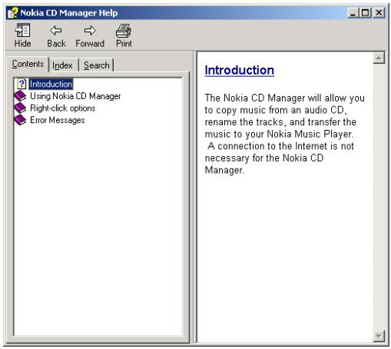391x349 pixels.
Task: Open the Using Nokia CD Manager topic
Action: click(x=75, y=96)
